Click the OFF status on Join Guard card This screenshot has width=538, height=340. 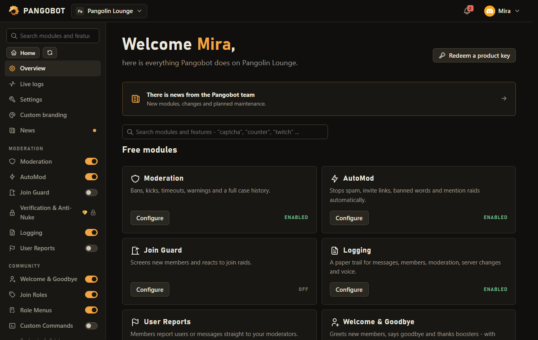(x=303, y=289)
